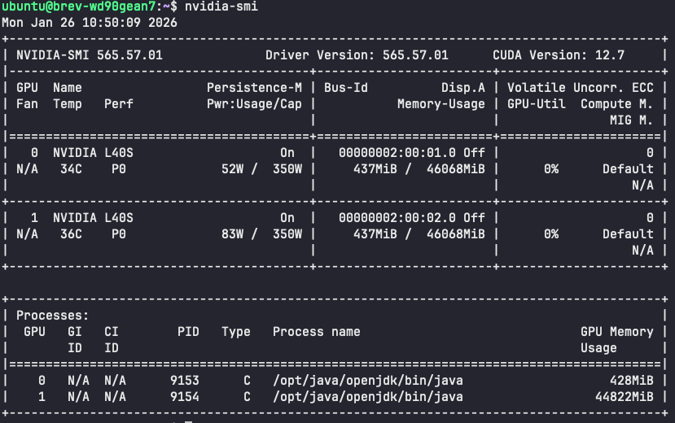Click the timestamp line Mon Jan 26
Viewport: 675px width, 423px height.
click(90, 22)
